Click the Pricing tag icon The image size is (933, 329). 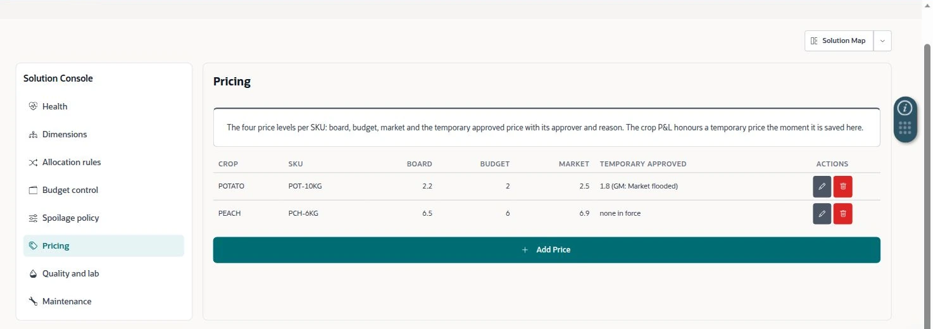[x=34, y=245]
